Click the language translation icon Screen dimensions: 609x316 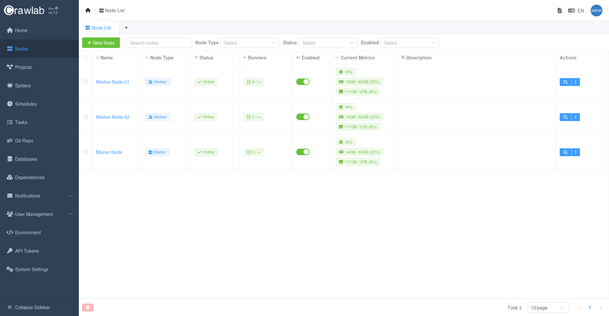point(571,10)
